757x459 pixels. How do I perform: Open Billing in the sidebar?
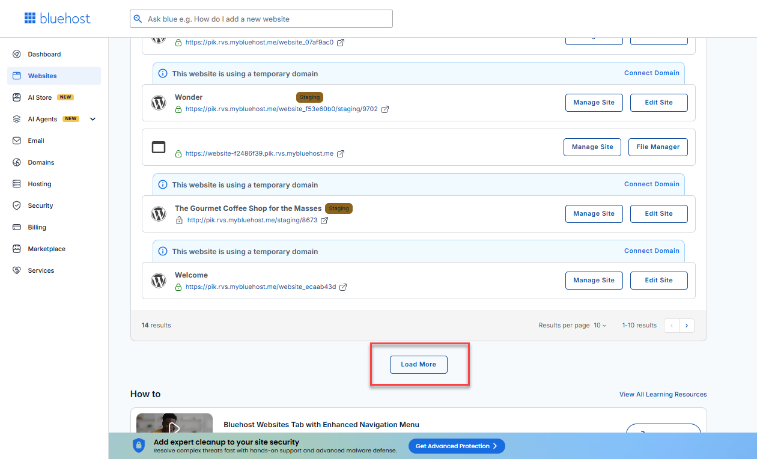[54, 227]
